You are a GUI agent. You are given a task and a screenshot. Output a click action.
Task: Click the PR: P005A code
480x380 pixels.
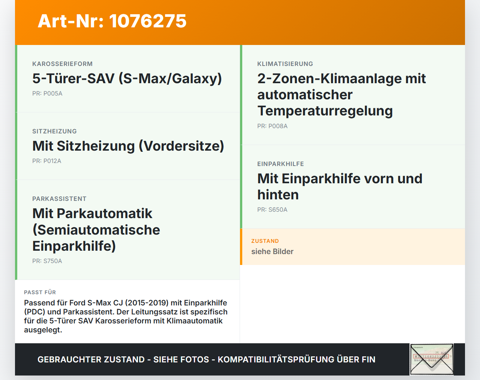47,94
